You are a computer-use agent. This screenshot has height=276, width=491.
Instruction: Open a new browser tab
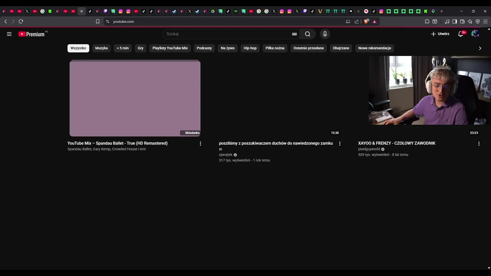442,11
